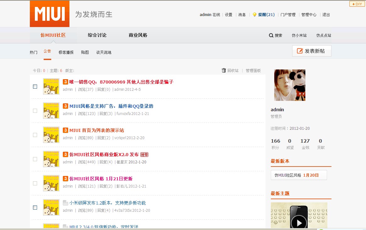This screenshot has height=230, width=366.
Task: Click the level 3 badge on 1月21日更新 post
Action: click(x=65, y=179)
